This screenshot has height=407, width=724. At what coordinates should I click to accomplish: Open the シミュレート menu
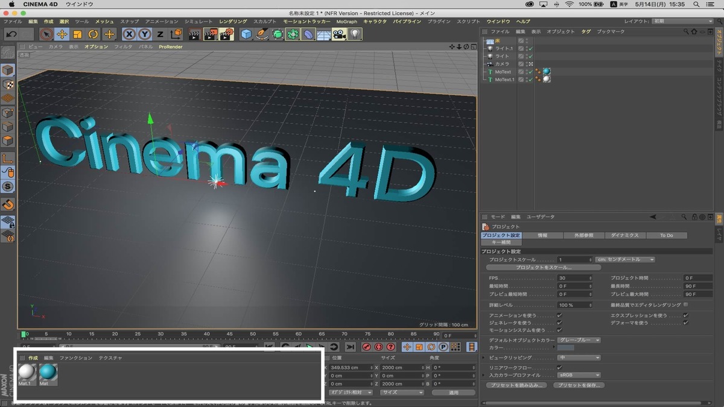tap(198, 22)
